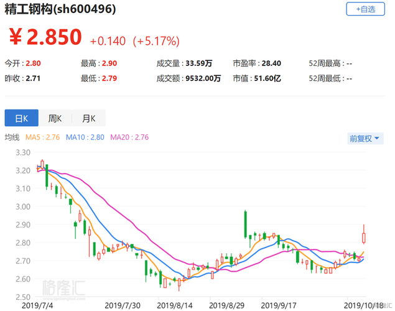Click the latest red candlestick near 2.85

[364, 238]
